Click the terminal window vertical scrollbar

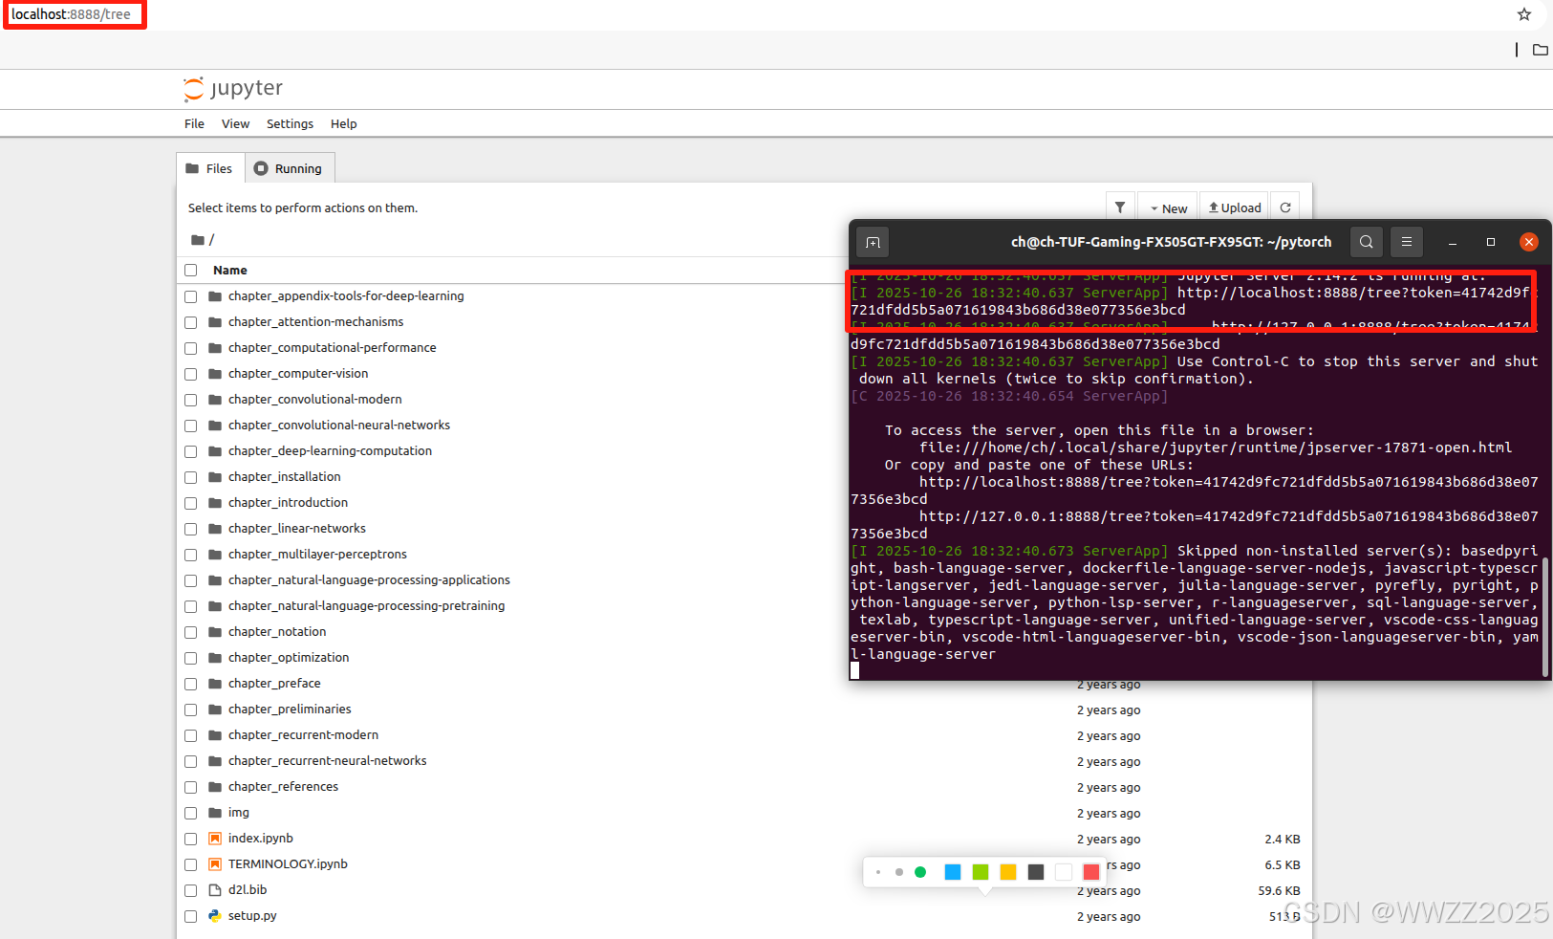click(x=1546, y=617)
